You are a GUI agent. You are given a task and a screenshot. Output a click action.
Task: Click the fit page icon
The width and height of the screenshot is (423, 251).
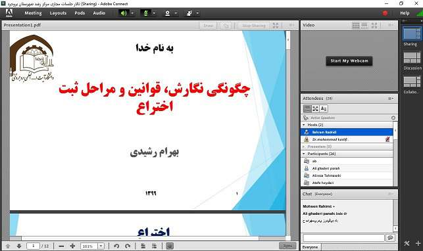(155, 246)
